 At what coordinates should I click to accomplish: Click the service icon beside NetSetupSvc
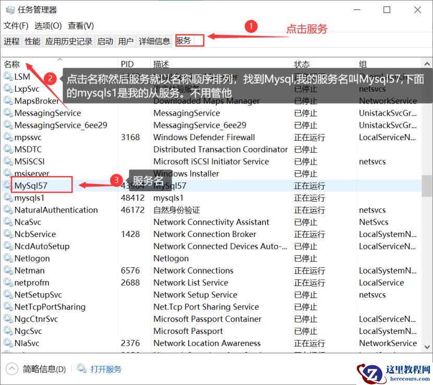pyautogui.click(x=8, y=295)
